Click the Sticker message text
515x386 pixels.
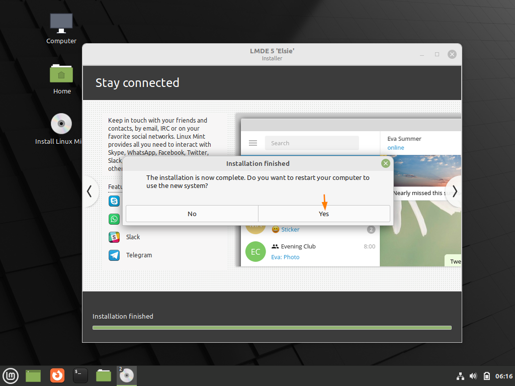[290, 229]
